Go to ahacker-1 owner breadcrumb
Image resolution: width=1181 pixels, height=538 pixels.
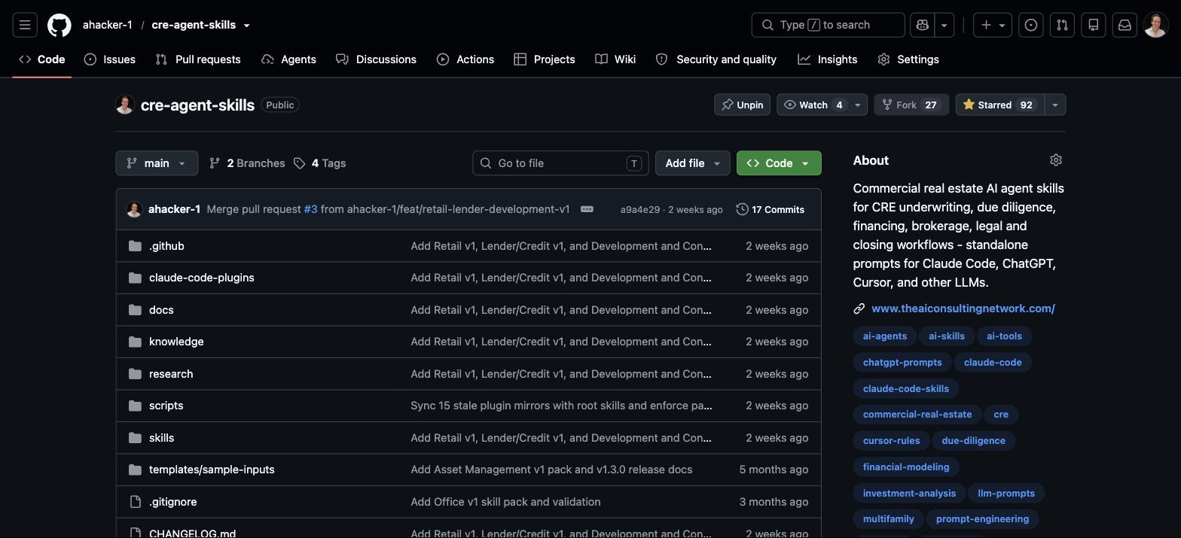pyautogui.click(x=108, y=25)
